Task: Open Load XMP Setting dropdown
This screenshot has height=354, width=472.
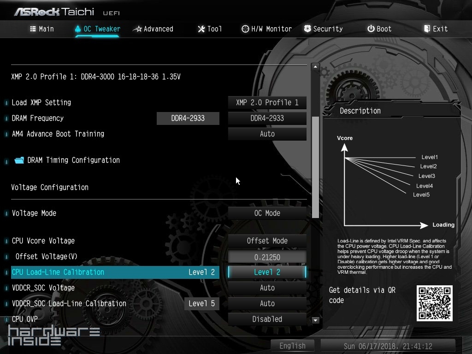Action: coord(267,102)
